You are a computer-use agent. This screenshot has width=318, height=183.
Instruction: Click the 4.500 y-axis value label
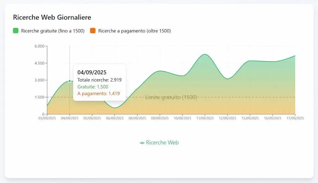pyautogui.click(x=39, y=63)
